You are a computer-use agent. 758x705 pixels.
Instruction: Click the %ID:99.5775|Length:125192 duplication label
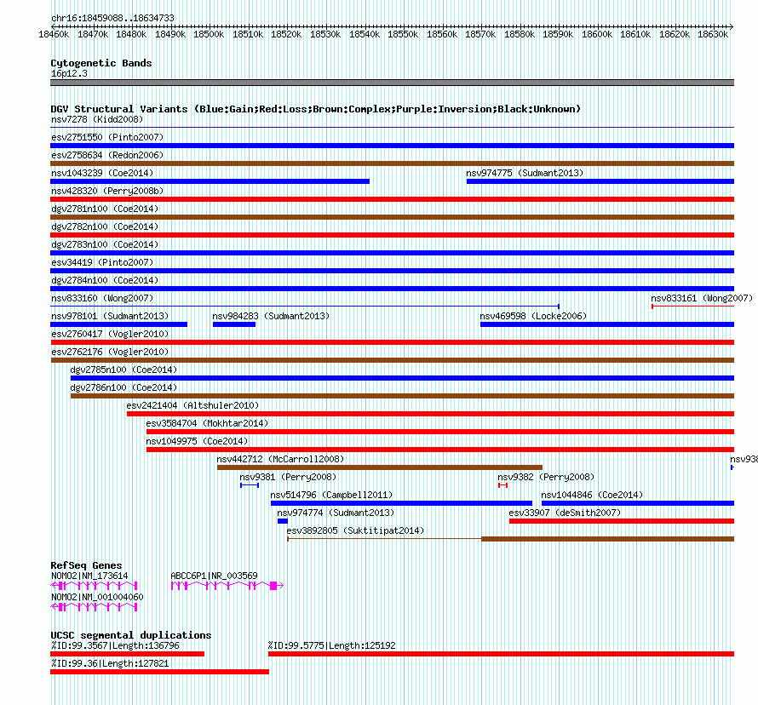coord(332,645)
